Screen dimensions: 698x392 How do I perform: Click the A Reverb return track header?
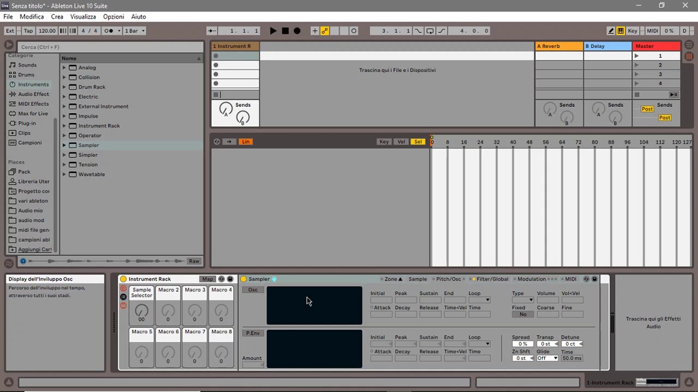click(x=559, y=46)
